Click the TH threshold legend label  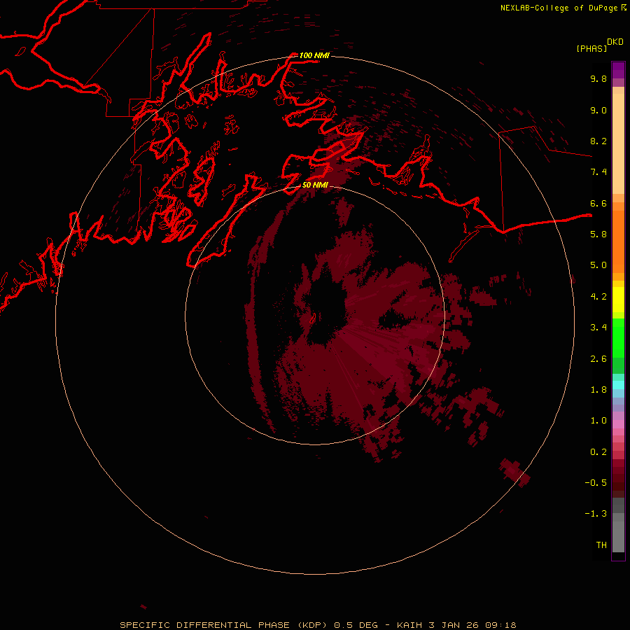(x=601, y=545)
